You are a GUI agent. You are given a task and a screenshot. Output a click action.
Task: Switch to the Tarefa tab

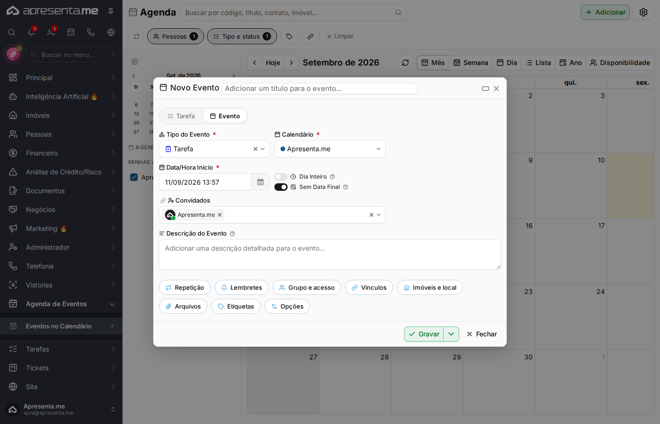(x=181, y=116)
